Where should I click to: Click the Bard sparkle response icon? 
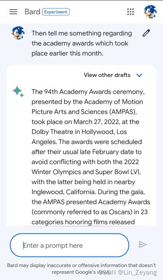[18, 92]
